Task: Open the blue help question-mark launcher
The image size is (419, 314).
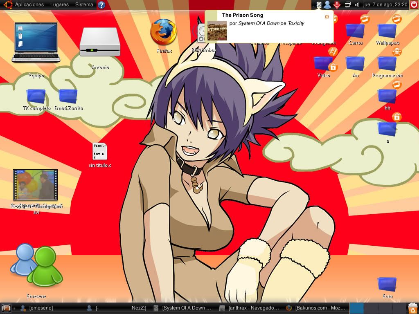Action: point(101,5)
